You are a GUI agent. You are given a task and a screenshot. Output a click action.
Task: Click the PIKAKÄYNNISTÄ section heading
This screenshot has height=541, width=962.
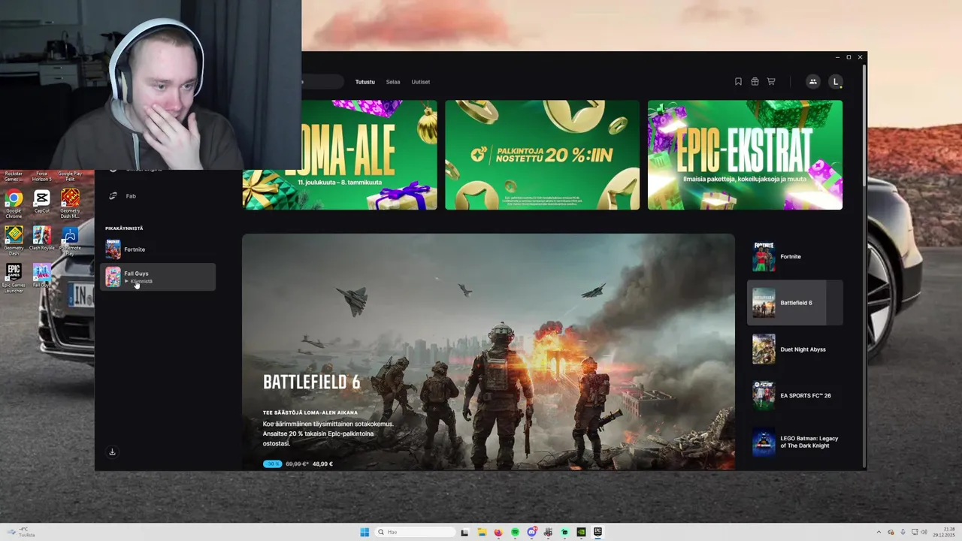(x=124, y=228)
